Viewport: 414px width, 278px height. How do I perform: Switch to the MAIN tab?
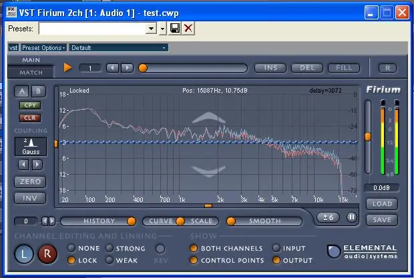click(x=31, y=60)
